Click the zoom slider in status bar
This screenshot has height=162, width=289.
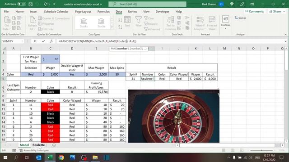coord(261,150)
